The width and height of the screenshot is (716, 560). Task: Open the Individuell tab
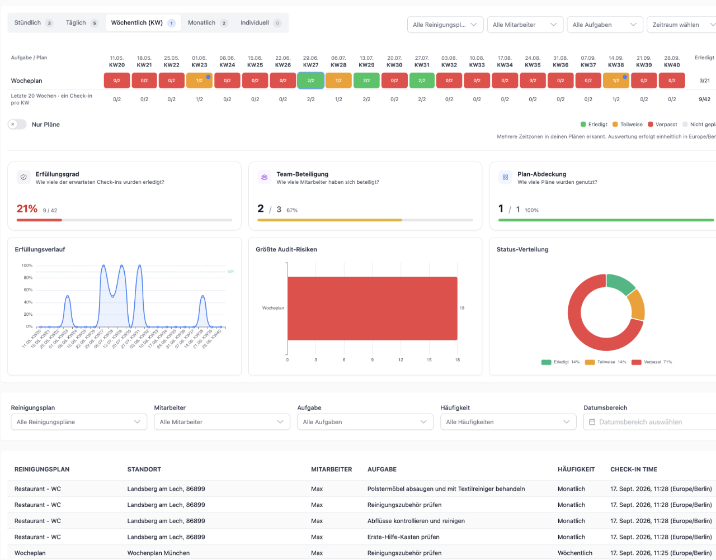(x=261, y=23)
